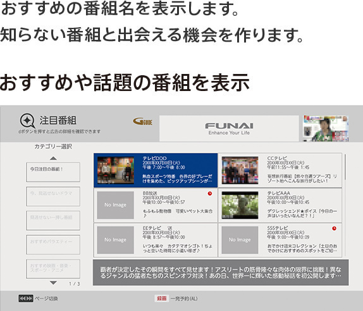Click the 注目番組 magnifier star icon
The height and width of the screenshot is (311, 363).
pos(28,121)
